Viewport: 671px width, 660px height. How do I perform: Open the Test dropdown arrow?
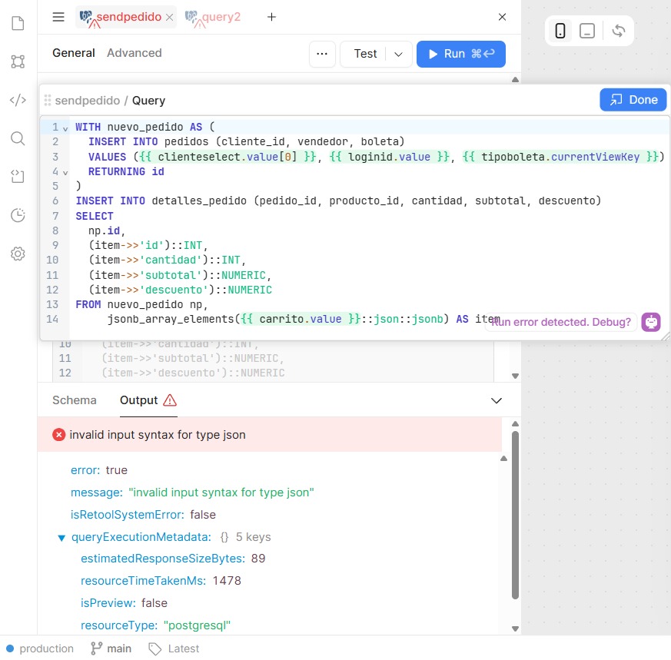[x=397, y=54]
